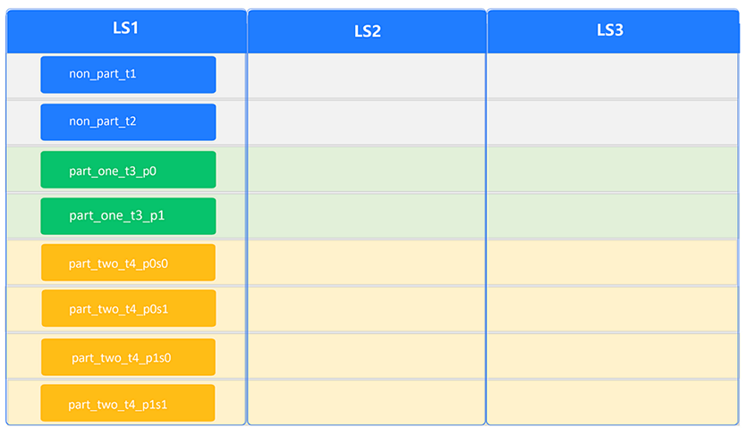This screenshot has height=435, width=747.
Task: Click the non_part_t2 blue block
Action: click(128, 121)
